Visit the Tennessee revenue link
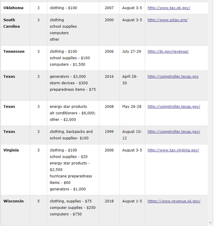The width and height of the screenshot is (214, 226). click(168, 52)
